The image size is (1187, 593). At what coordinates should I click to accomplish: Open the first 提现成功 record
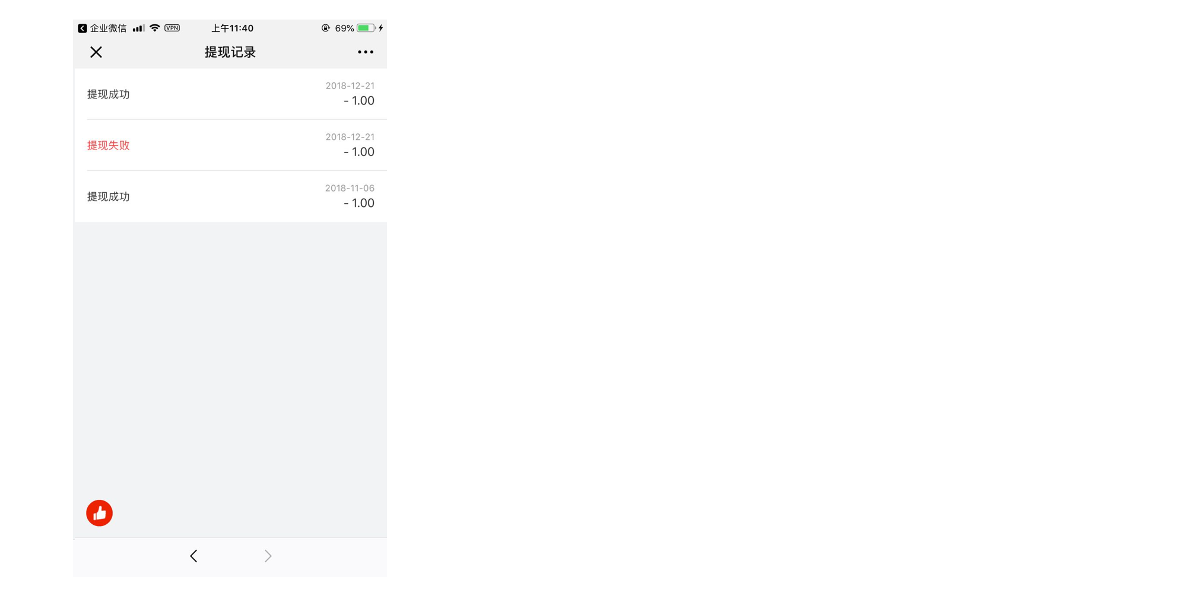[230, 94]
